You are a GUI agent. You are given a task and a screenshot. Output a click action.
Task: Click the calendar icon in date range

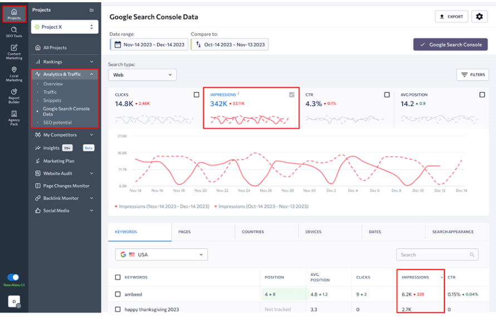[117, 44]
